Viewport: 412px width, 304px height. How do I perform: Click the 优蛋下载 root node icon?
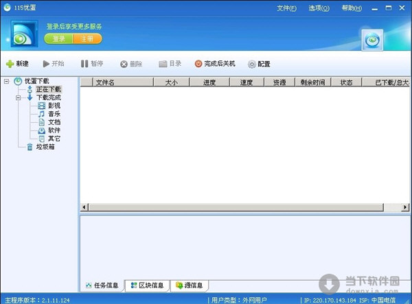click(x=18, y=81)
